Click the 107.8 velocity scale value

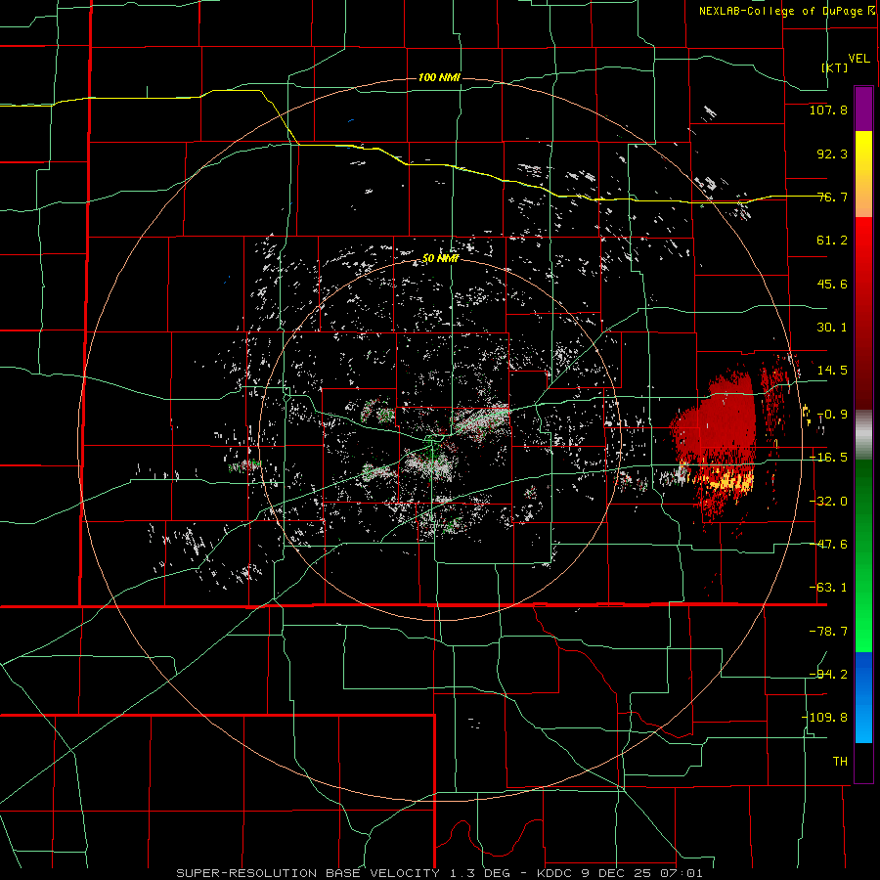828,110
